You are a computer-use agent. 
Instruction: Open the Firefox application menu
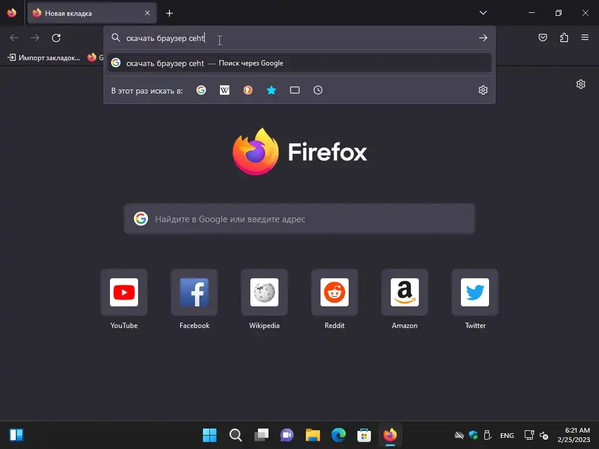click(x=585, y=37)
